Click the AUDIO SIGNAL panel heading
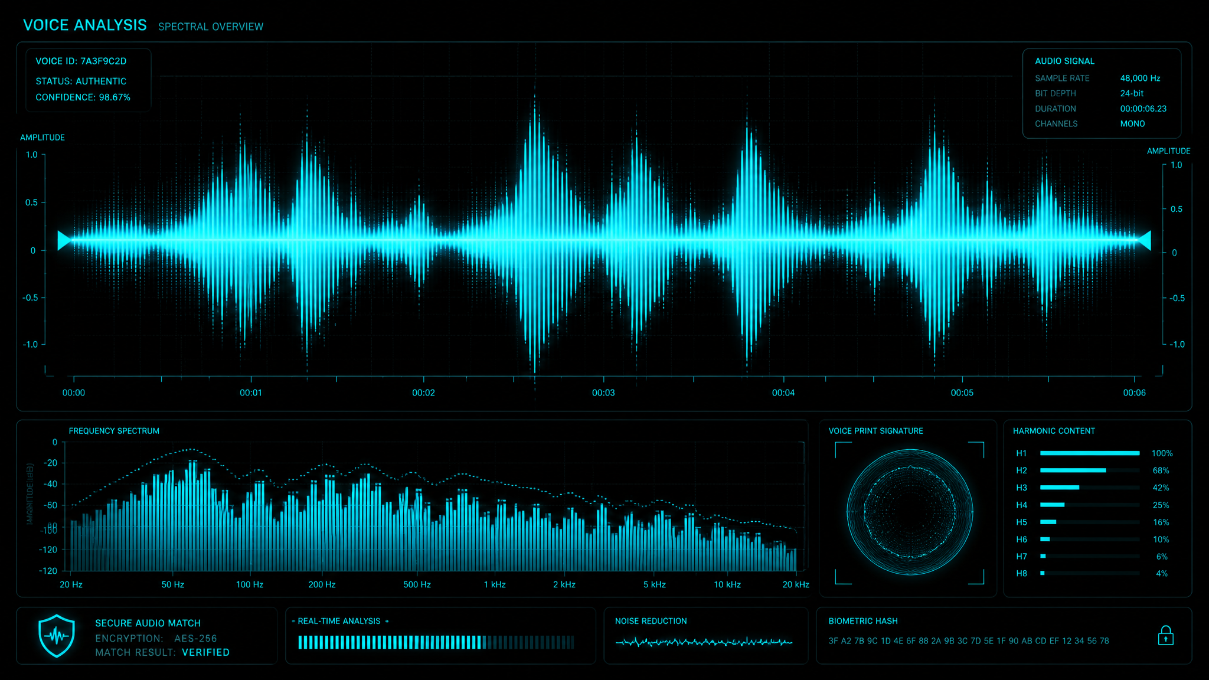 click(x=1064, y=61)
